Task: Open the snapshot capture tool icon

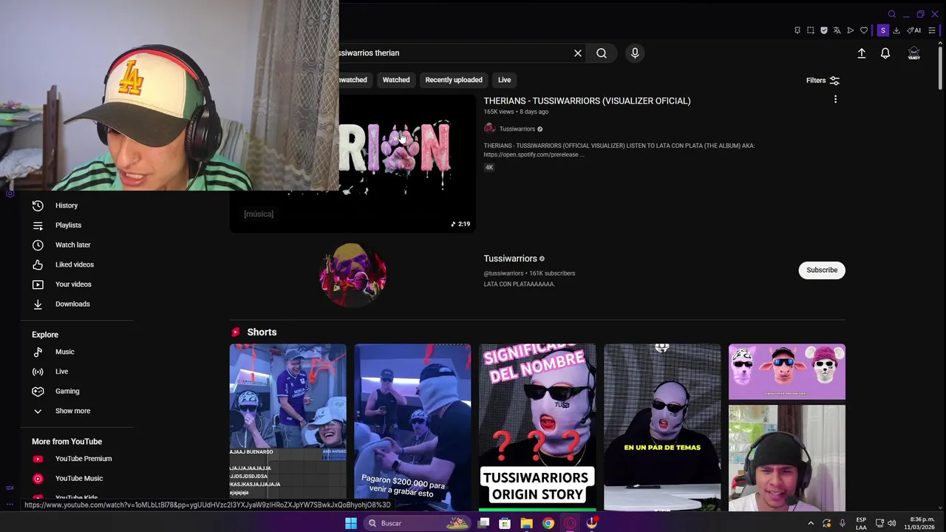Action: [x=811, y=30]
